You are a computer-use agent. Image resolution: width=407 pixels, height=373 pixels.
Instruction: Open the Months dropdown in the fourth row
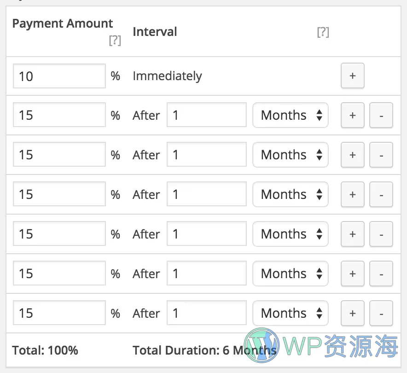point(291,194)
